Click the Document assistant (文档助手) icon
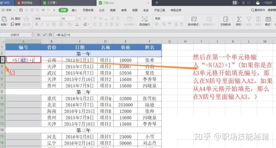The image size is (276, 148). pyautogui.click(x=226, y=19)
